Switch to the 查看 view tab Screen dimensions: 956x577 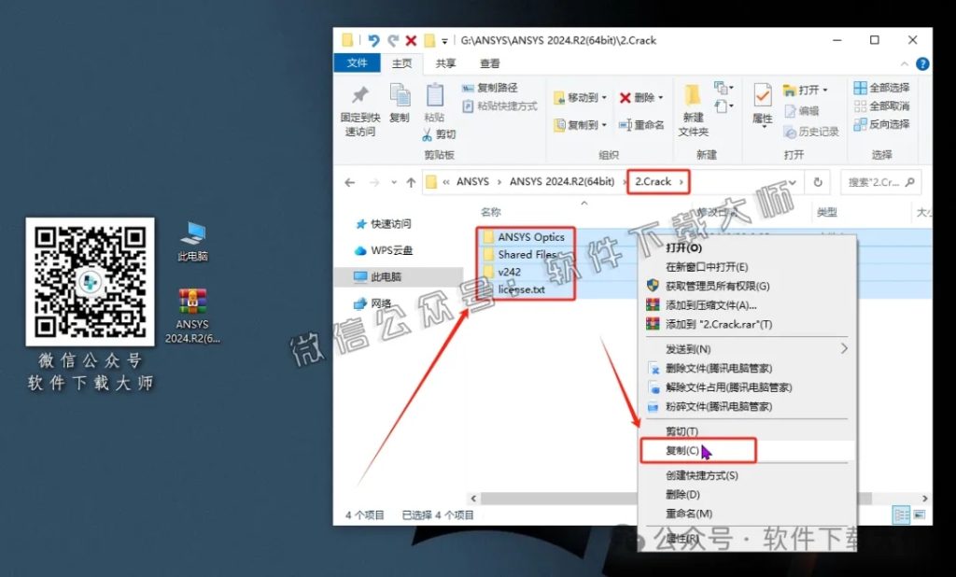pyautogui.click(x=489, y=63)
